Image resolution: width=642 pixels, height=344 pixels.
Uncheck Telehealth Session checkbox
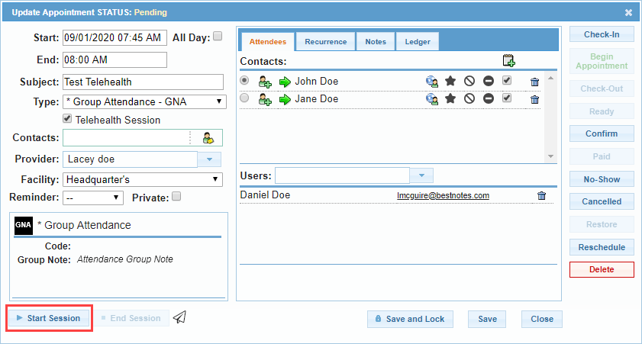point(67,119)
